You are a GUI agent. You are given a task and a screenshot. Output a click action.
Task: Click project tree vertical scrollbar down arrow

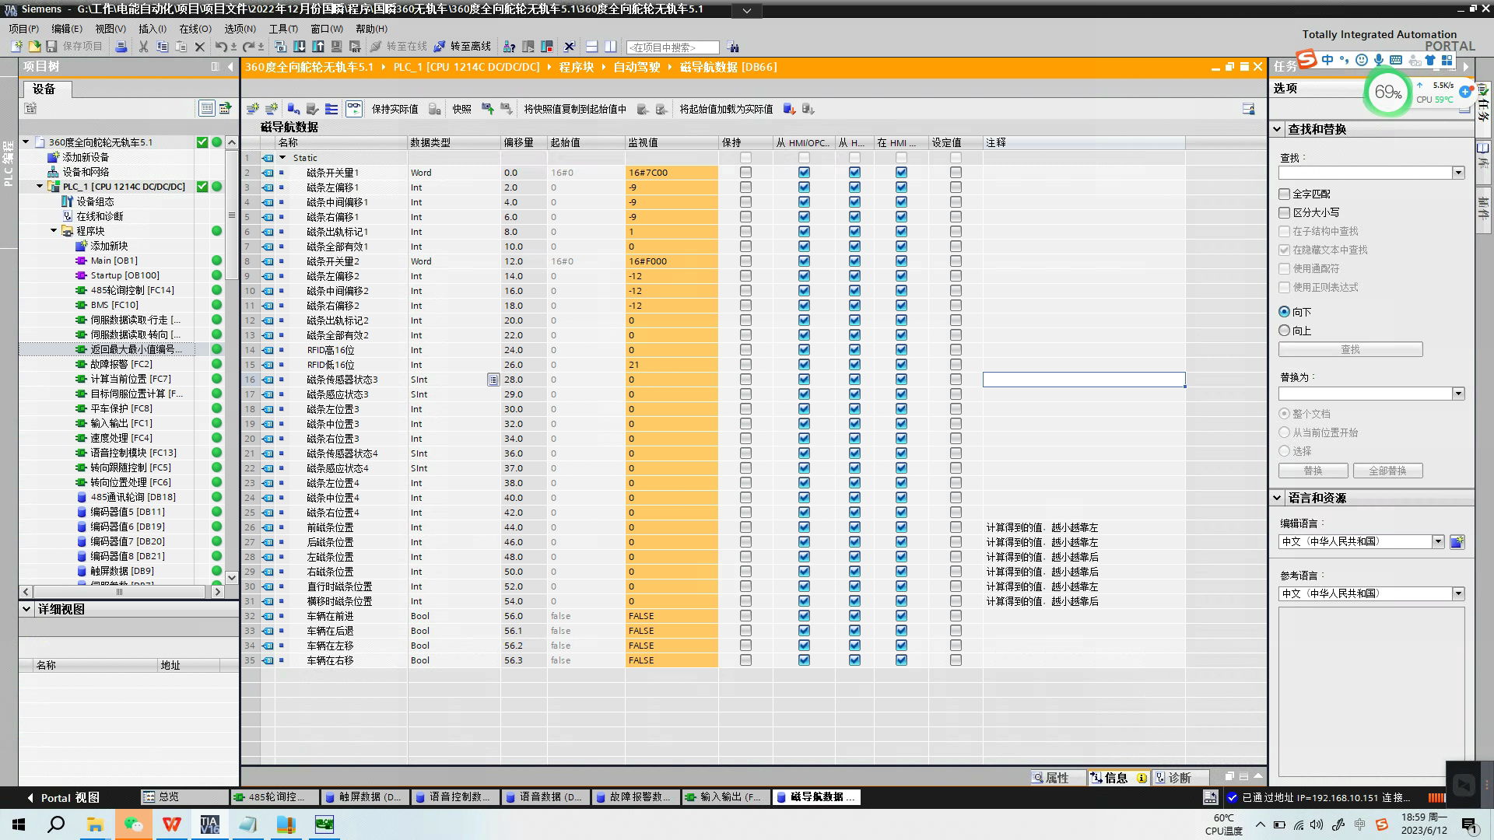coord(231,577)
